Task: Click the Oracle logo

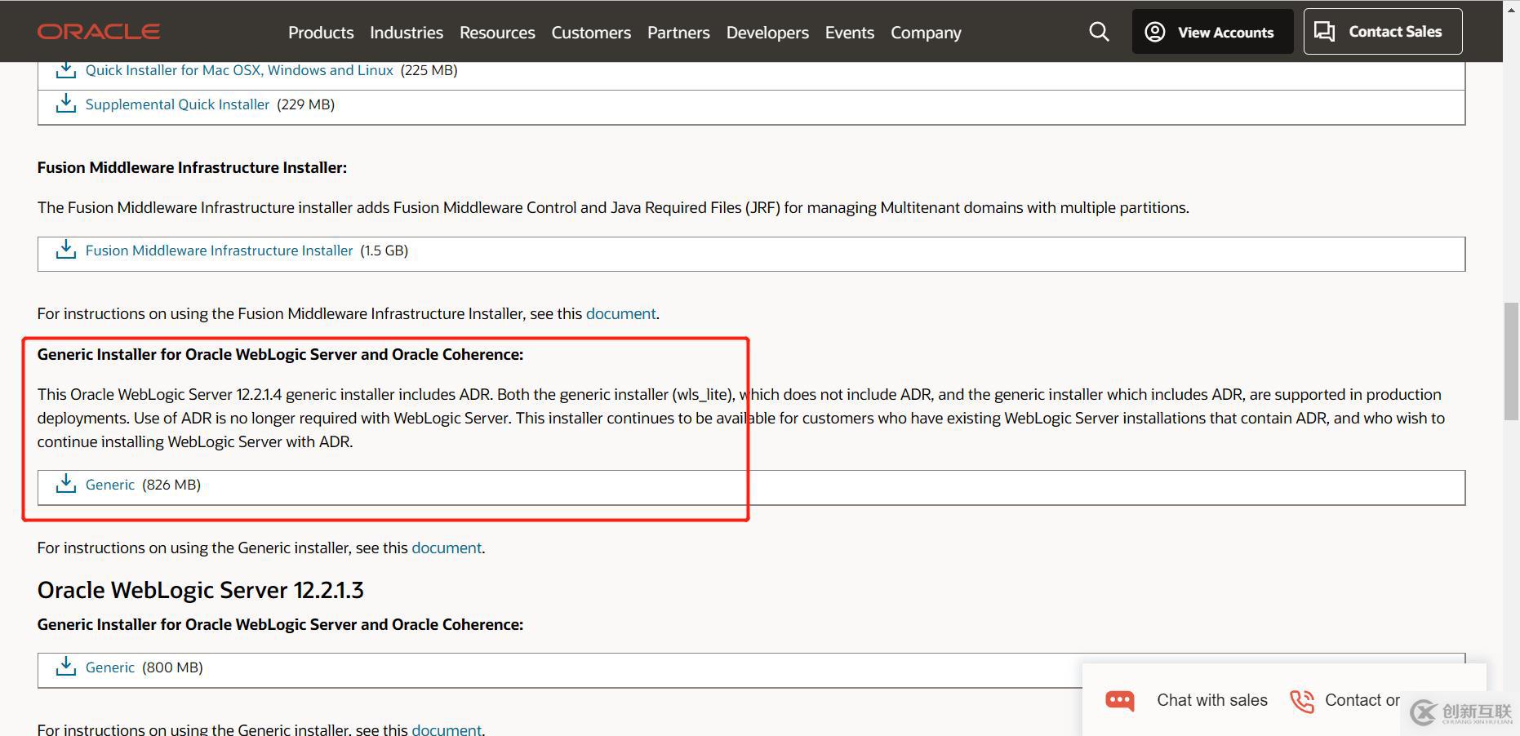Action: [99, 32]
